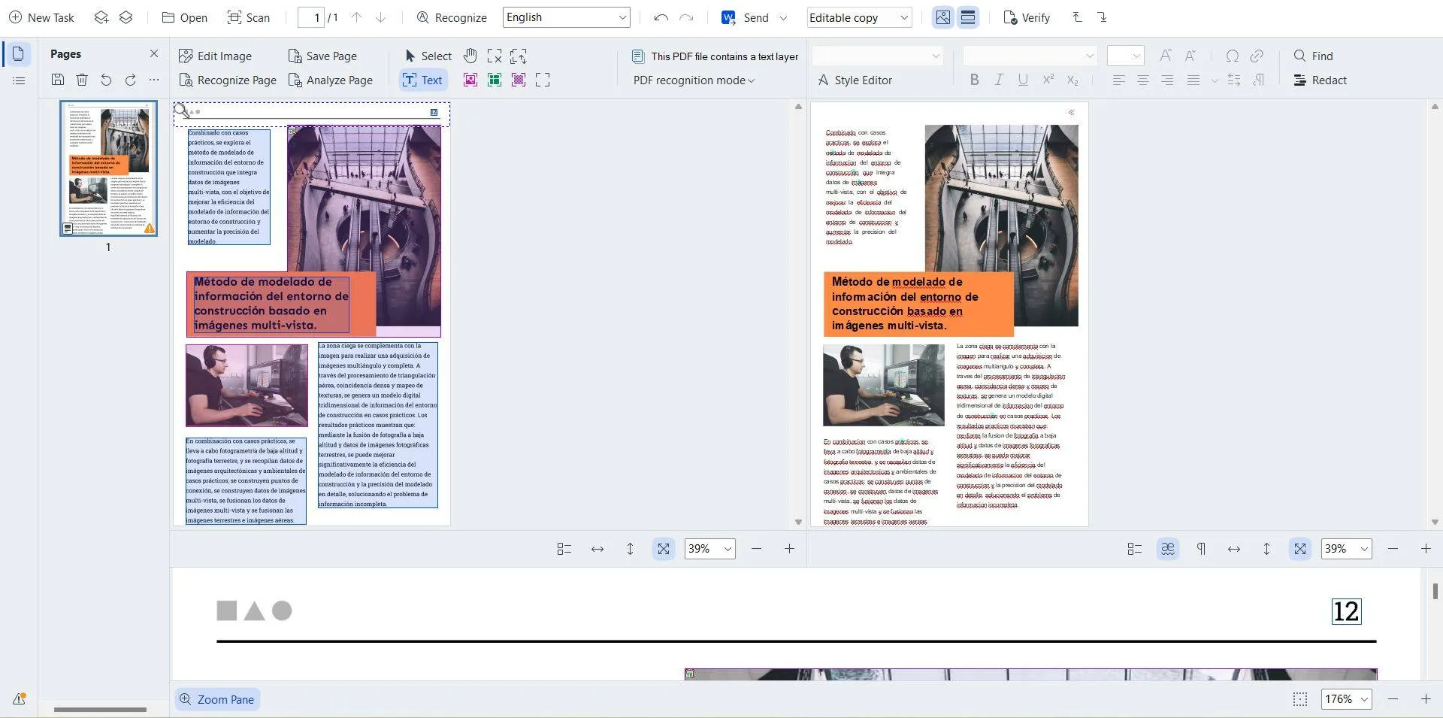This screenshot has height=718, width=1443.
Task: Toggle italic formatting
Action: tap(999, 80)
